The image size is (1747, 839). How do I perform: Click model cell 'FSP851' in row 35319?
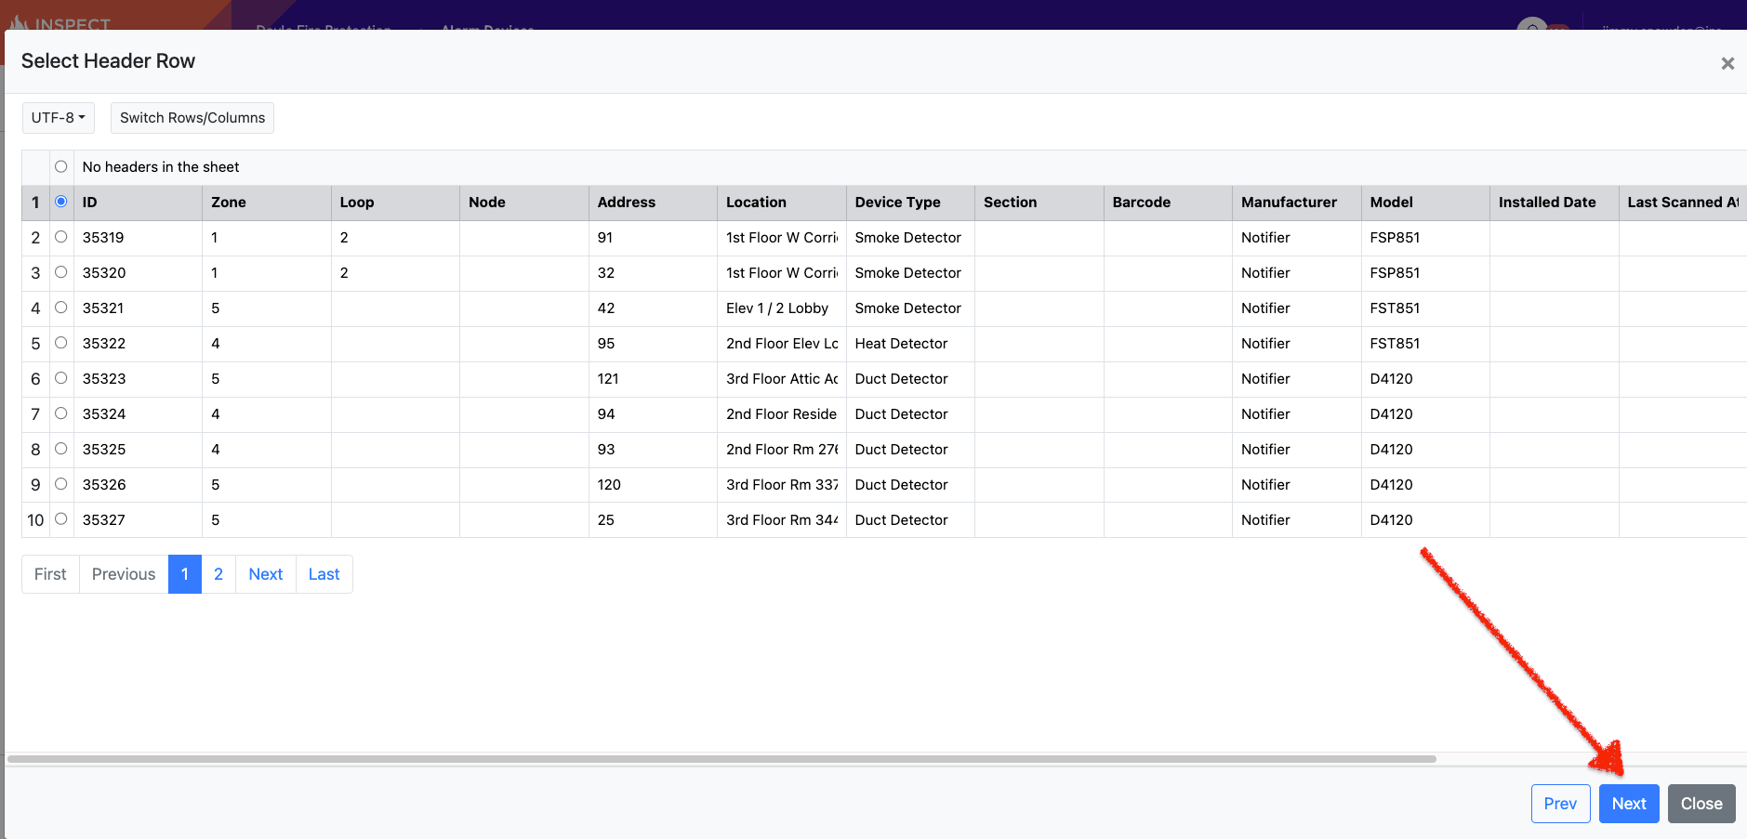click(x=1425, y=238)
